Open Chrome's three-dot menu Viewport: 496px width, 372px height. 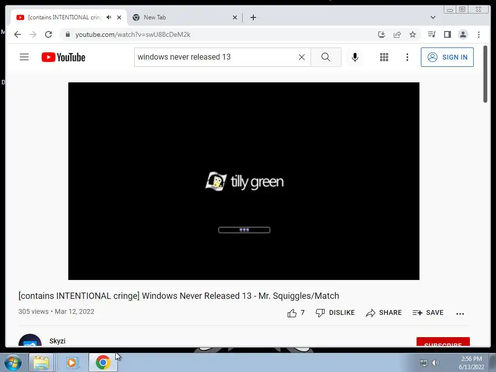(479, 34)
